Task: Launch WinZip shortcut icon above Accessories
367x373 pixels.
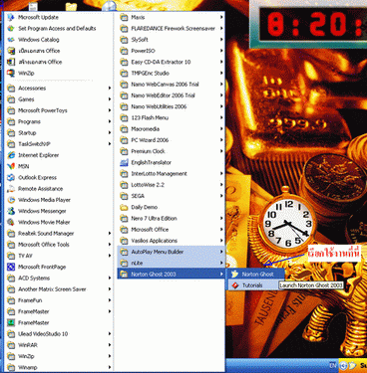Action: coord(11,74)
